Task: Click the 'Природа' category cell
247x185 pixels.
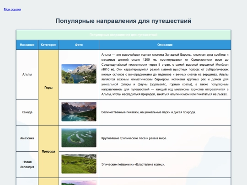Action: click(48, 152)
